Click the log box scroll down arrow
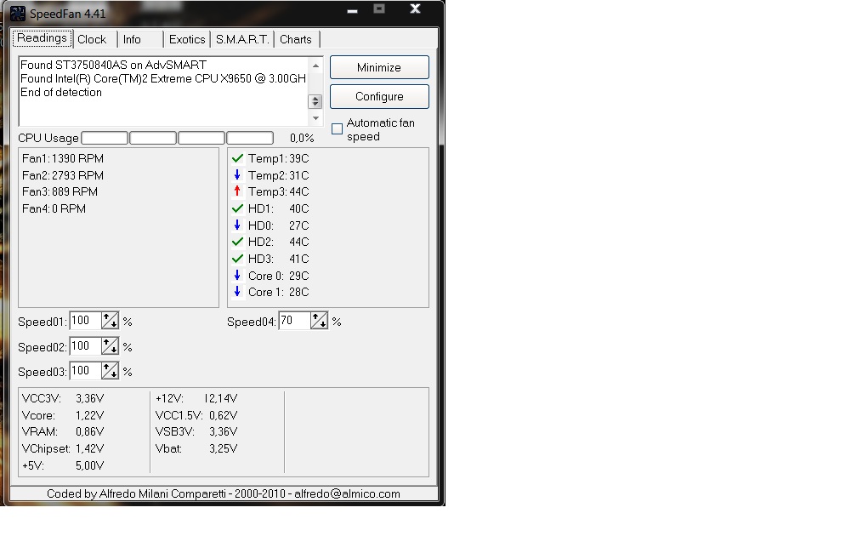The height and width of the screenshot is (536, 857). (x=315, y=118)
